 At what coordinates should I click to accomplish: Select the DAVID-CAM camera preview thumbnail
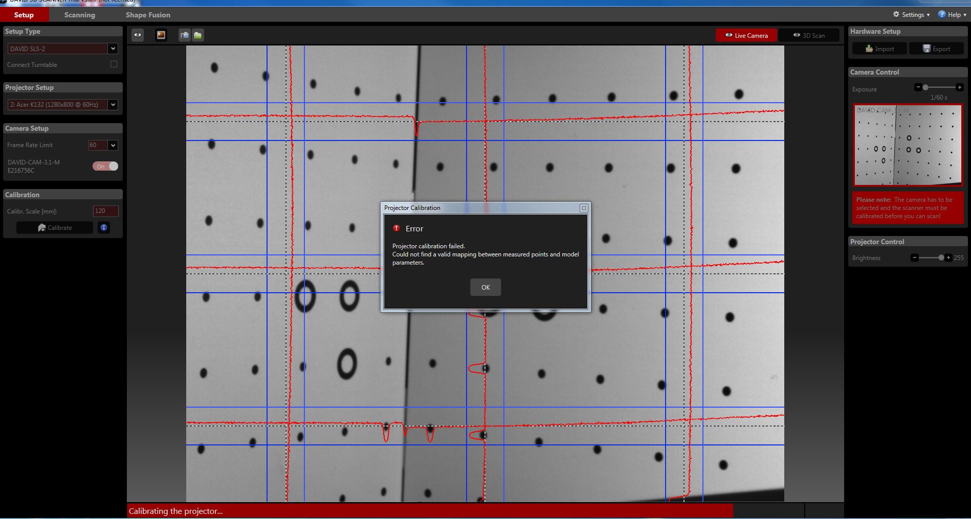tap(908, 145)
